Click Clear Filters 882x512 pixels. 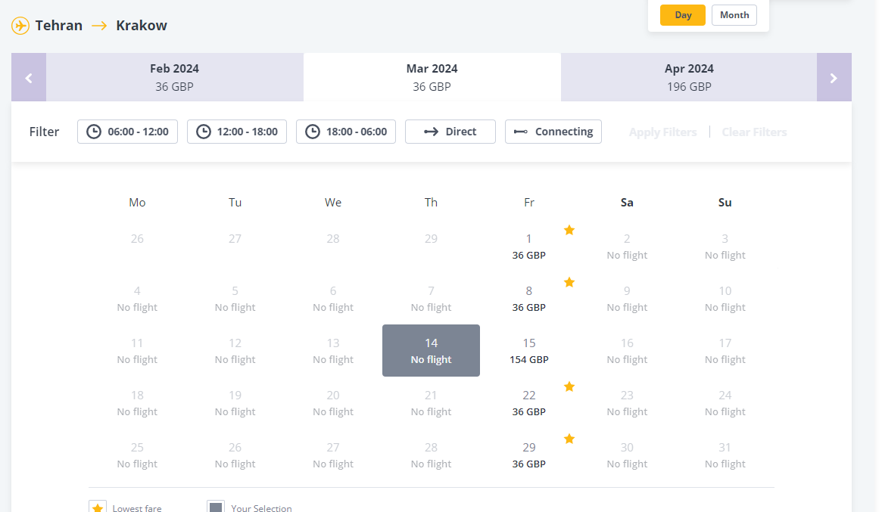(754, 132)
